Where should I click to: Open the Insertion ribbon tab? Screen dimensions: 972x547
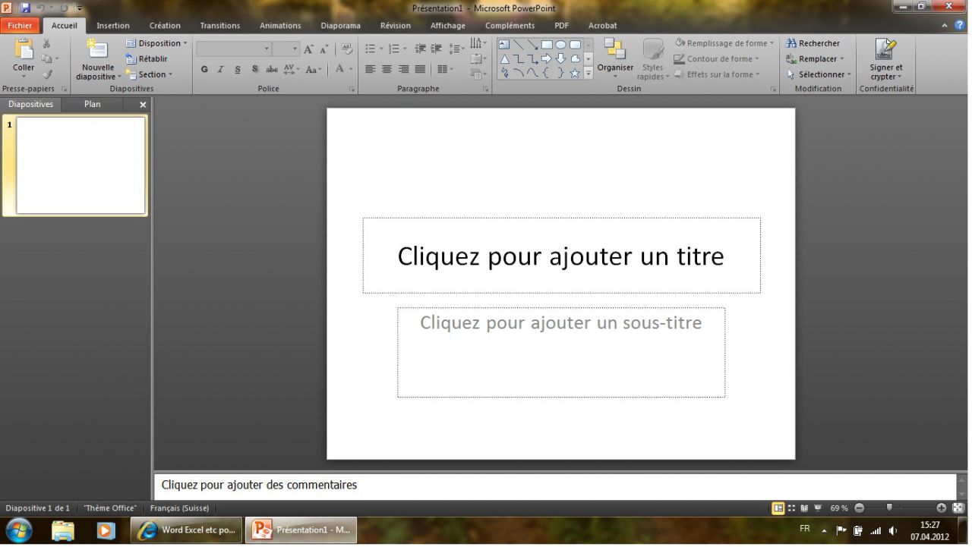[113, 26]
